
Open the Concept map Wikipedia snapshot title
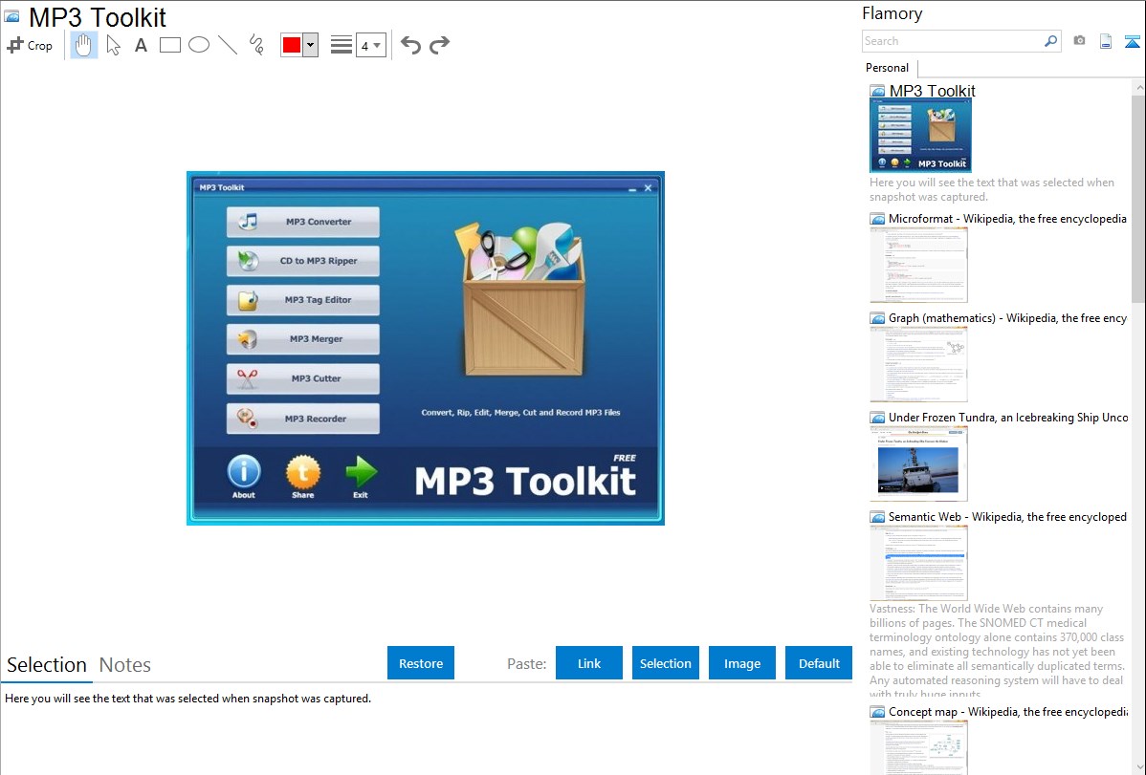pyautogui.click(x=1008, y=711)
